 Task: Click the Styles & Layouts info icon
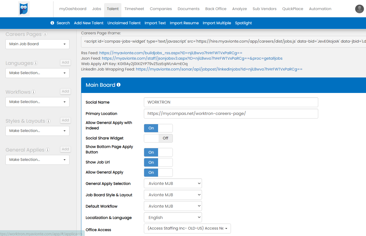(x=48, y=121)
